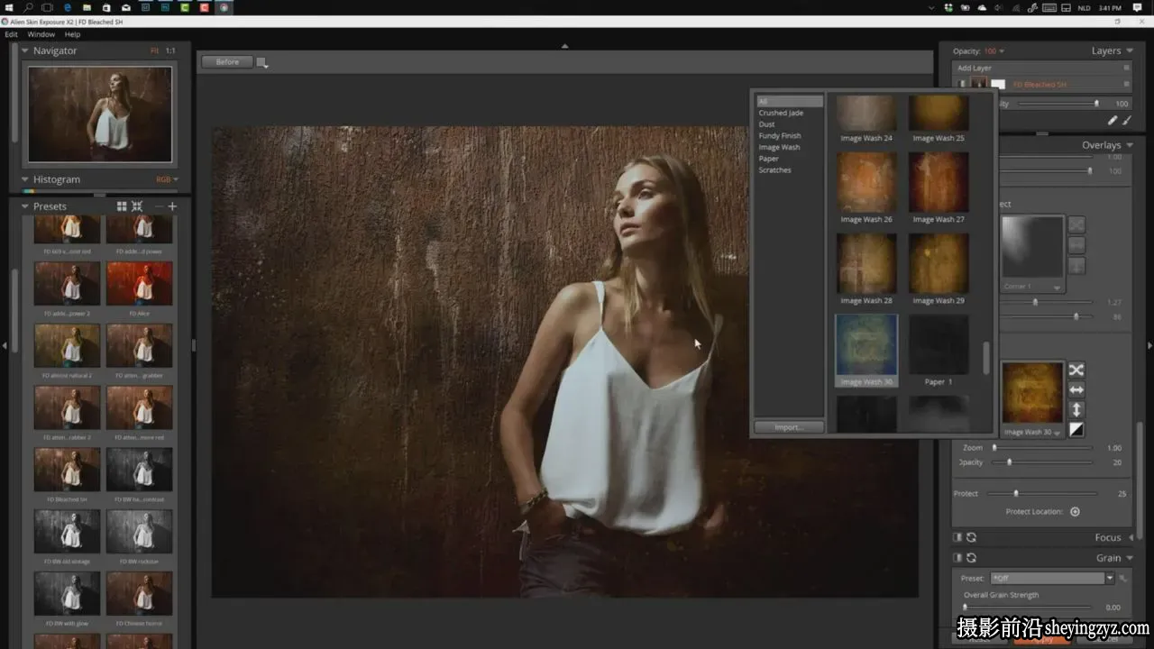
Task: Open the Image Wash 30 texture dropdown
Action: (1032, 432)
